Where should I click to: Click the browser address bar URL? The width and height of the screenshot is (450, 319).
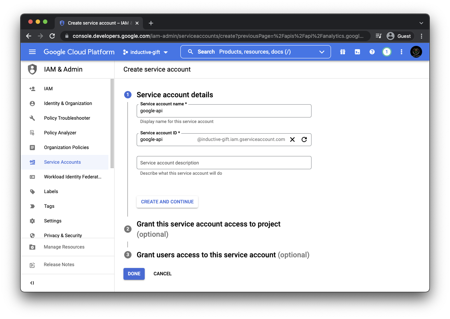tap(218, 36)
